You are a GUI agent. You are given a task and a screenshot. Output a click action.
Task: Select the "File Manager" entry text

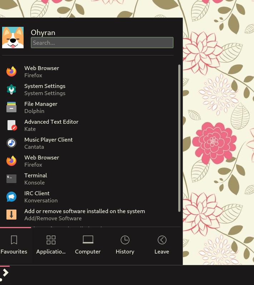(41, 104)
